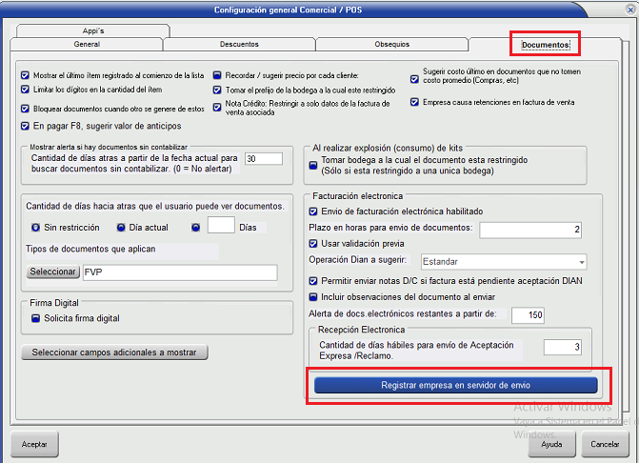Click 'Registrar empresa en servidor de envío'

455,385
